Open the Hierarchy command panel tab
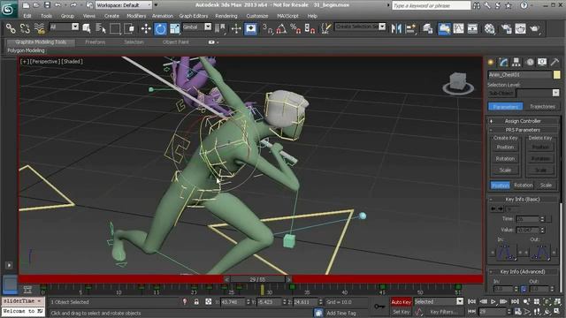The width and height of the screenshot is (566, 318). [516, 62]
